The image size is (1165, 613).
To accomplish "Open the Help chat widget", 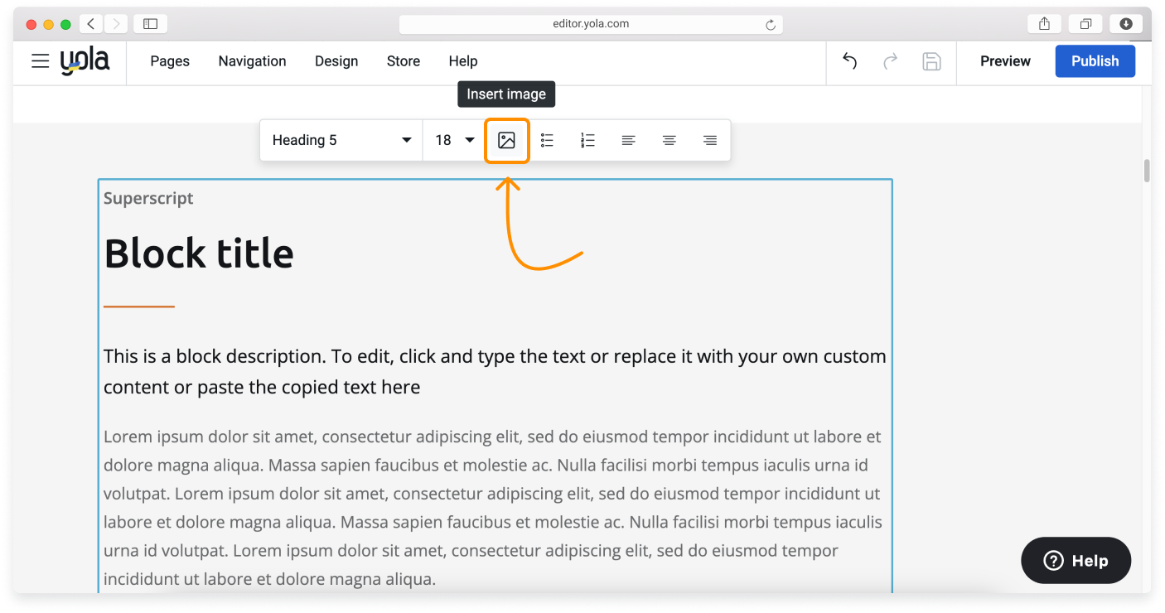I will coord(1076,561).
